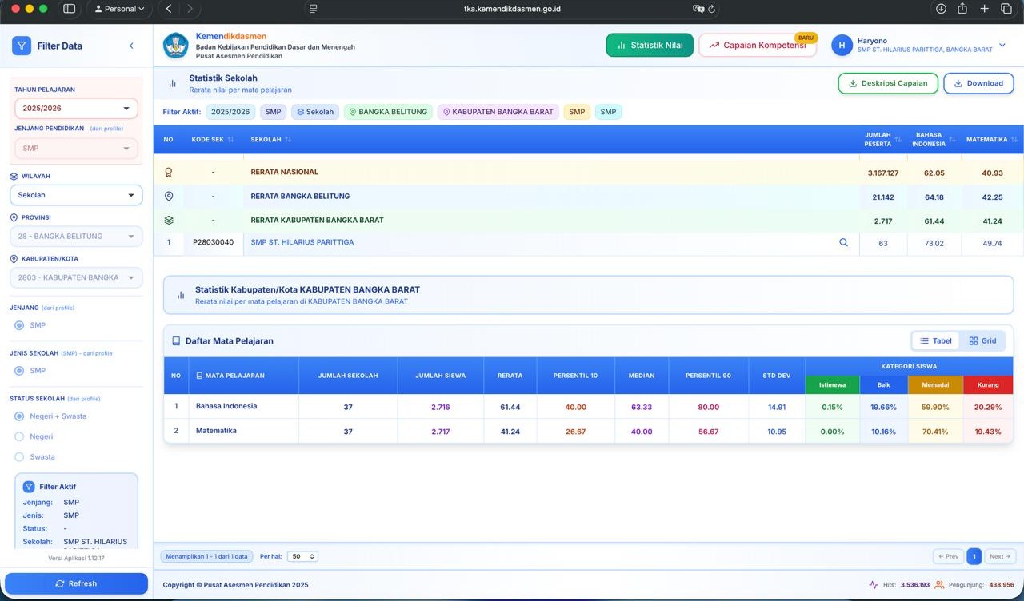Image resolution: width=1024 pixels, height=601 pixels.
Task: Click the Download button
Action: (x=978, y=83)
